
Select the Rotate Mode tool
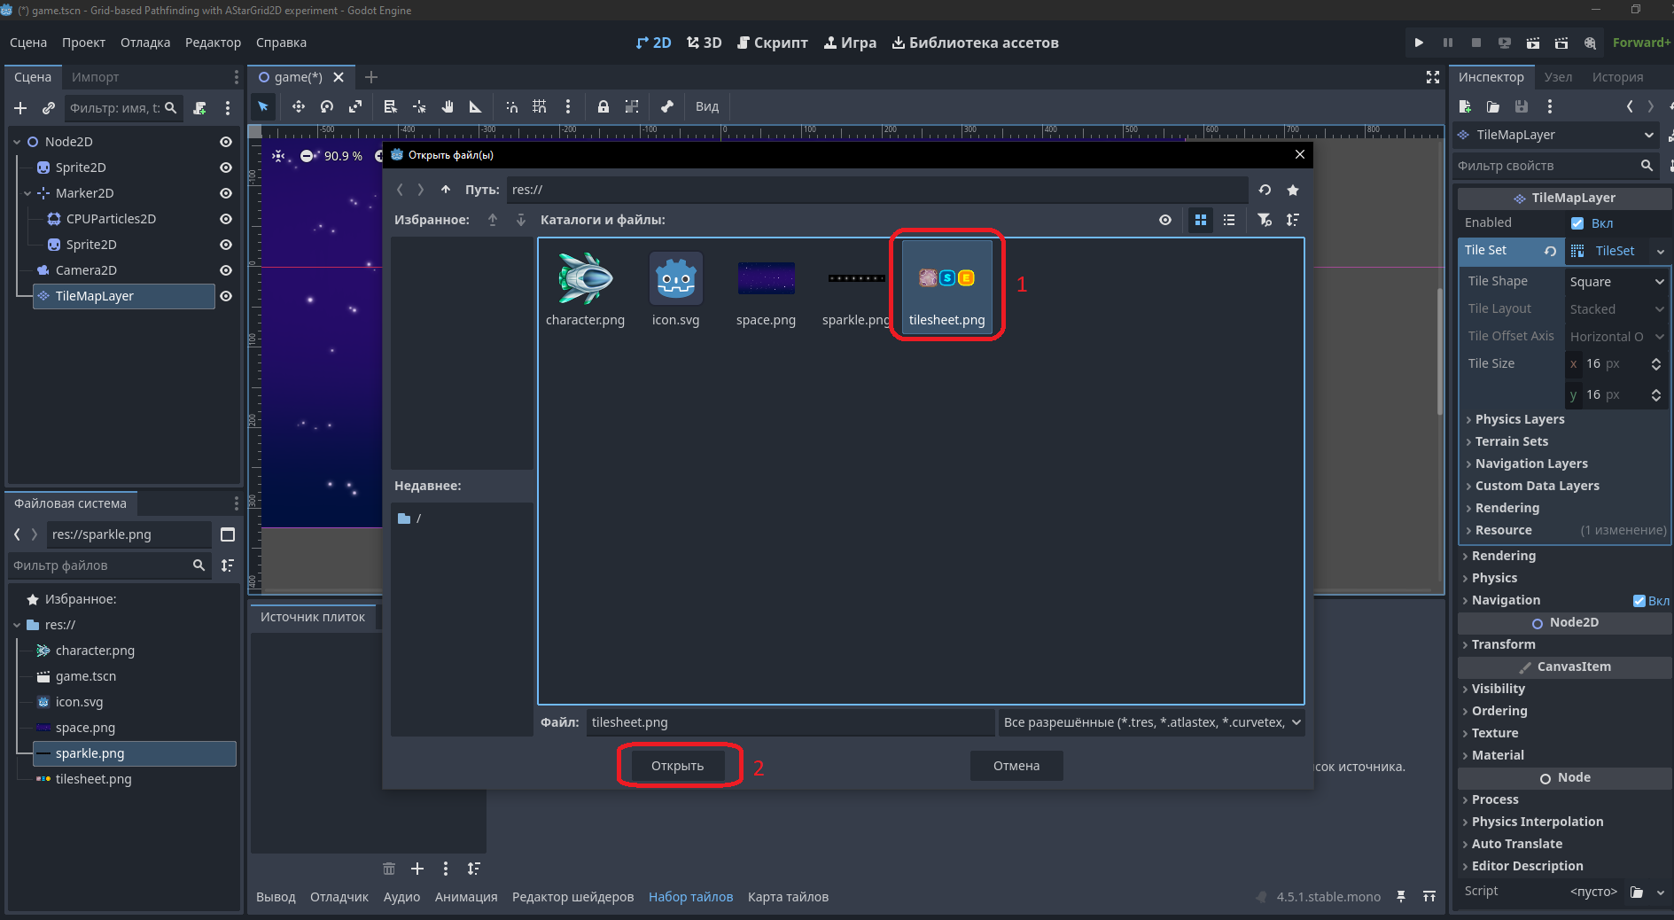[327, 106]
